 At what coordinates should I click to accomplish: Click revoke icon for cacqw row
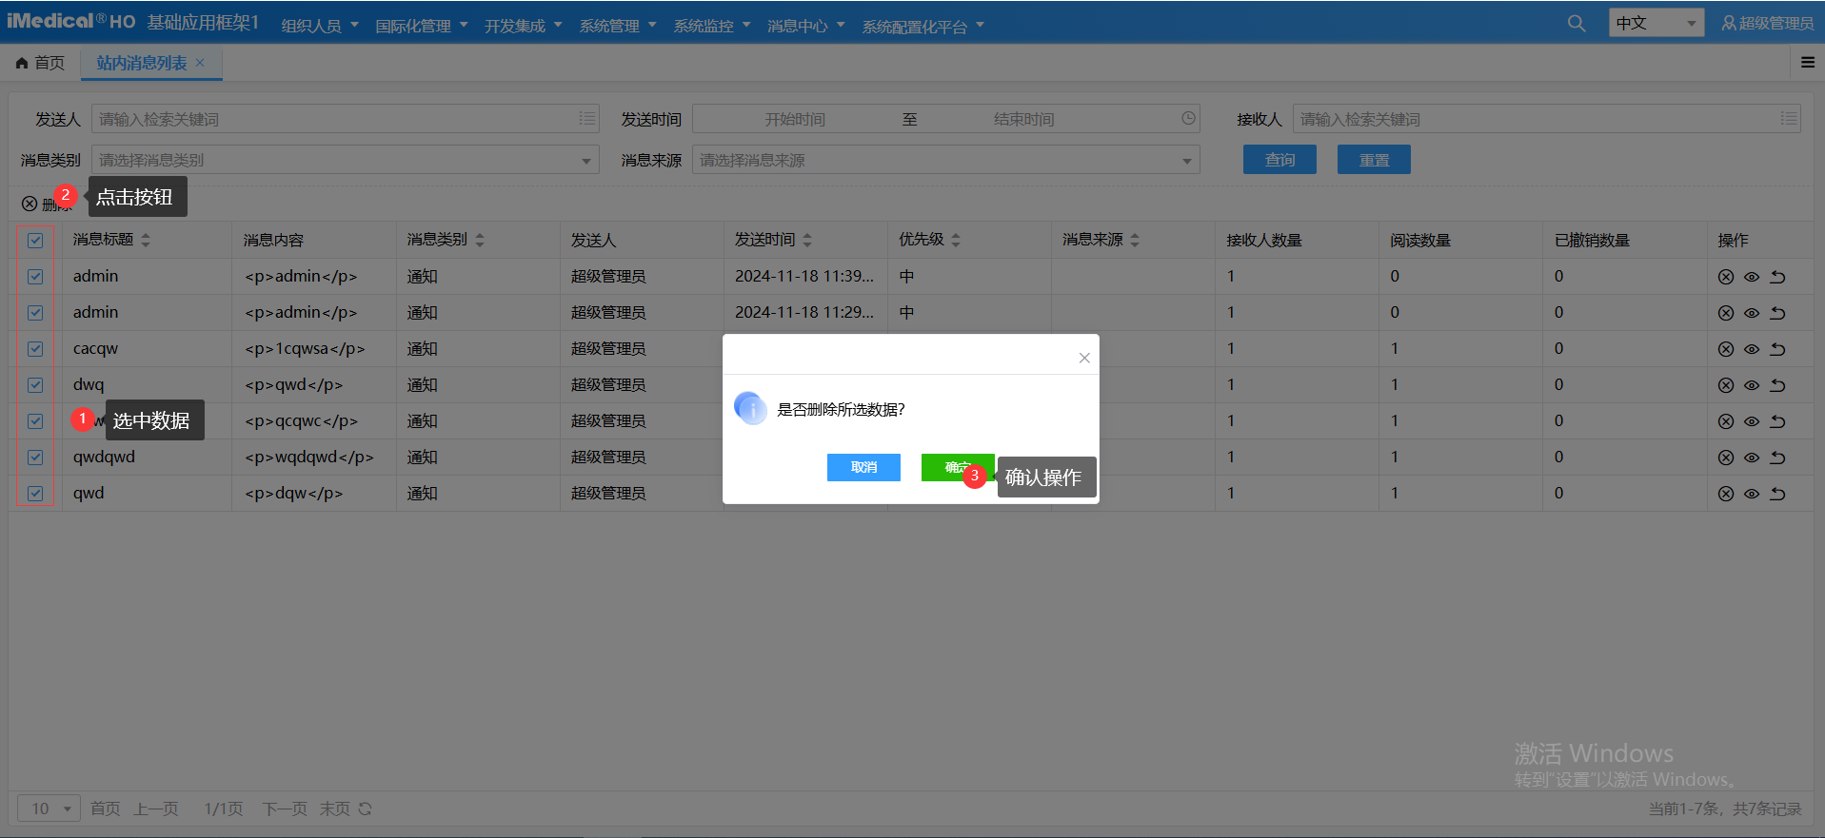tap(1777, 349)
